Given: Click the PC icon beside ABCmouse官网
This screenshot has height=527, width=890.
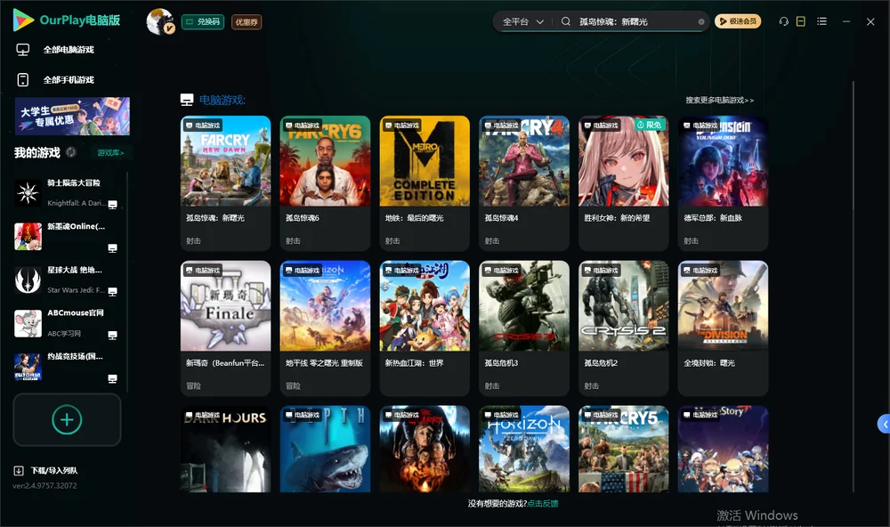Looking at the screenshot, I should 112,335.
